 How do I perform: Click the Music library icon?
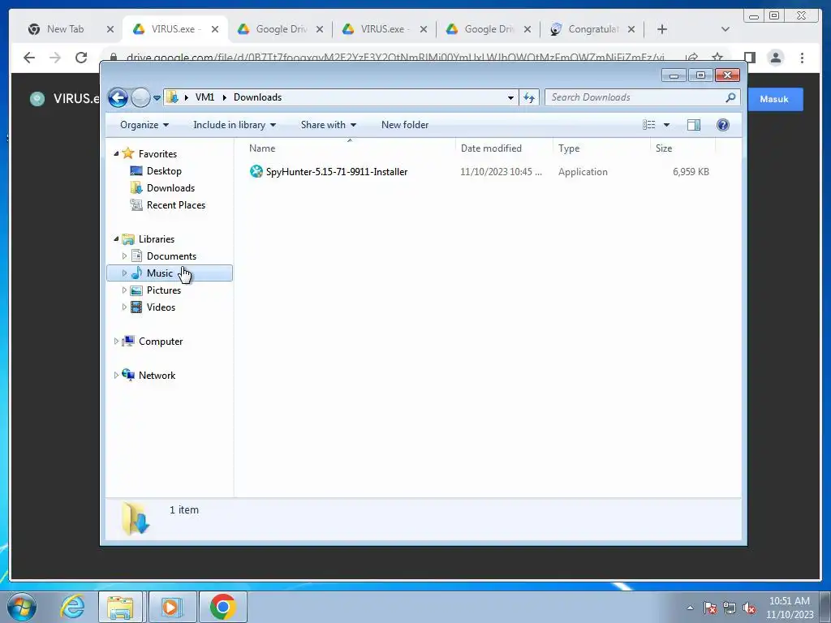coord(136,273)
